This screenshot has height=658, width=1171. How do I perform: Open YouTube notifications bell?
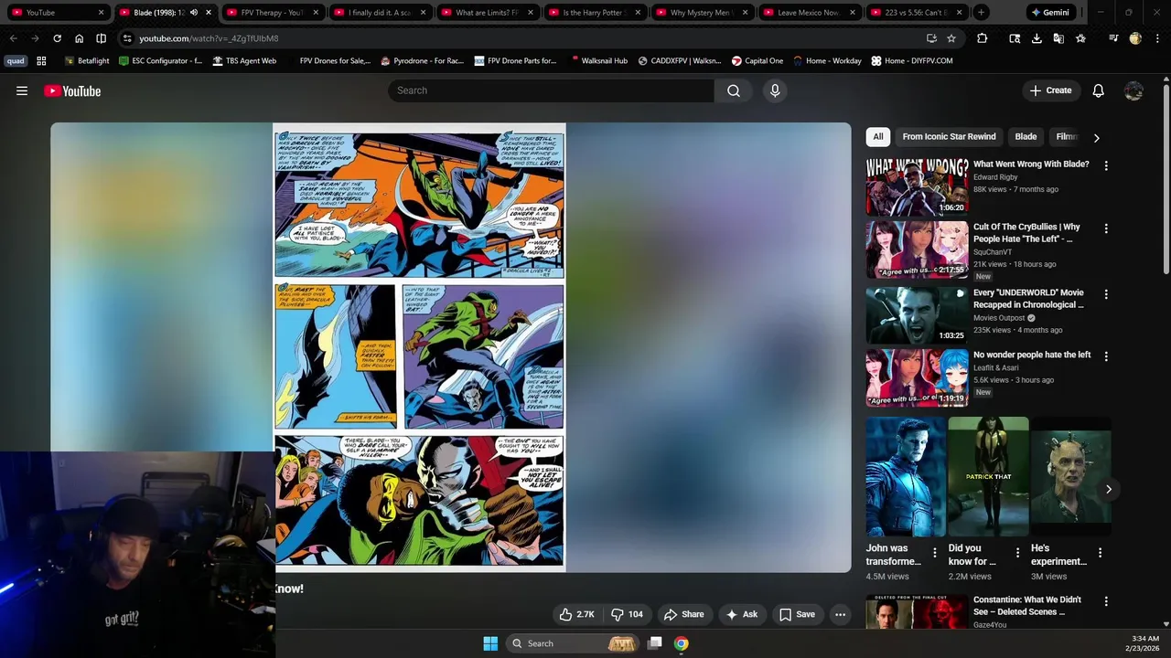click(1098, 90)
